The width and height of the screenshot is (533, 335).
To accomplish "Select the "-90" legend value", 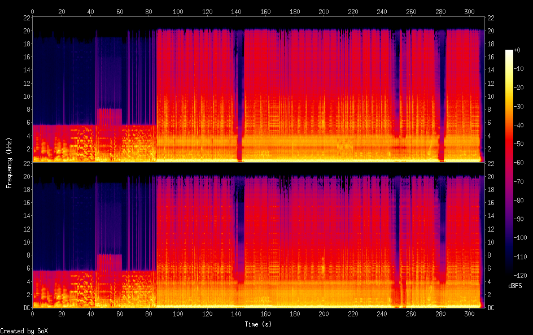I will click(x=518, y=219).
